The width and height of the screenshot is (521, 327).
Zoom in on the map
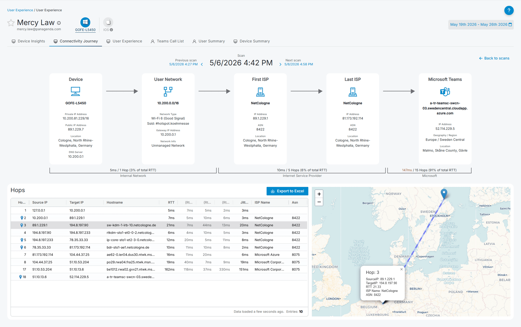[x=319, y=194]
